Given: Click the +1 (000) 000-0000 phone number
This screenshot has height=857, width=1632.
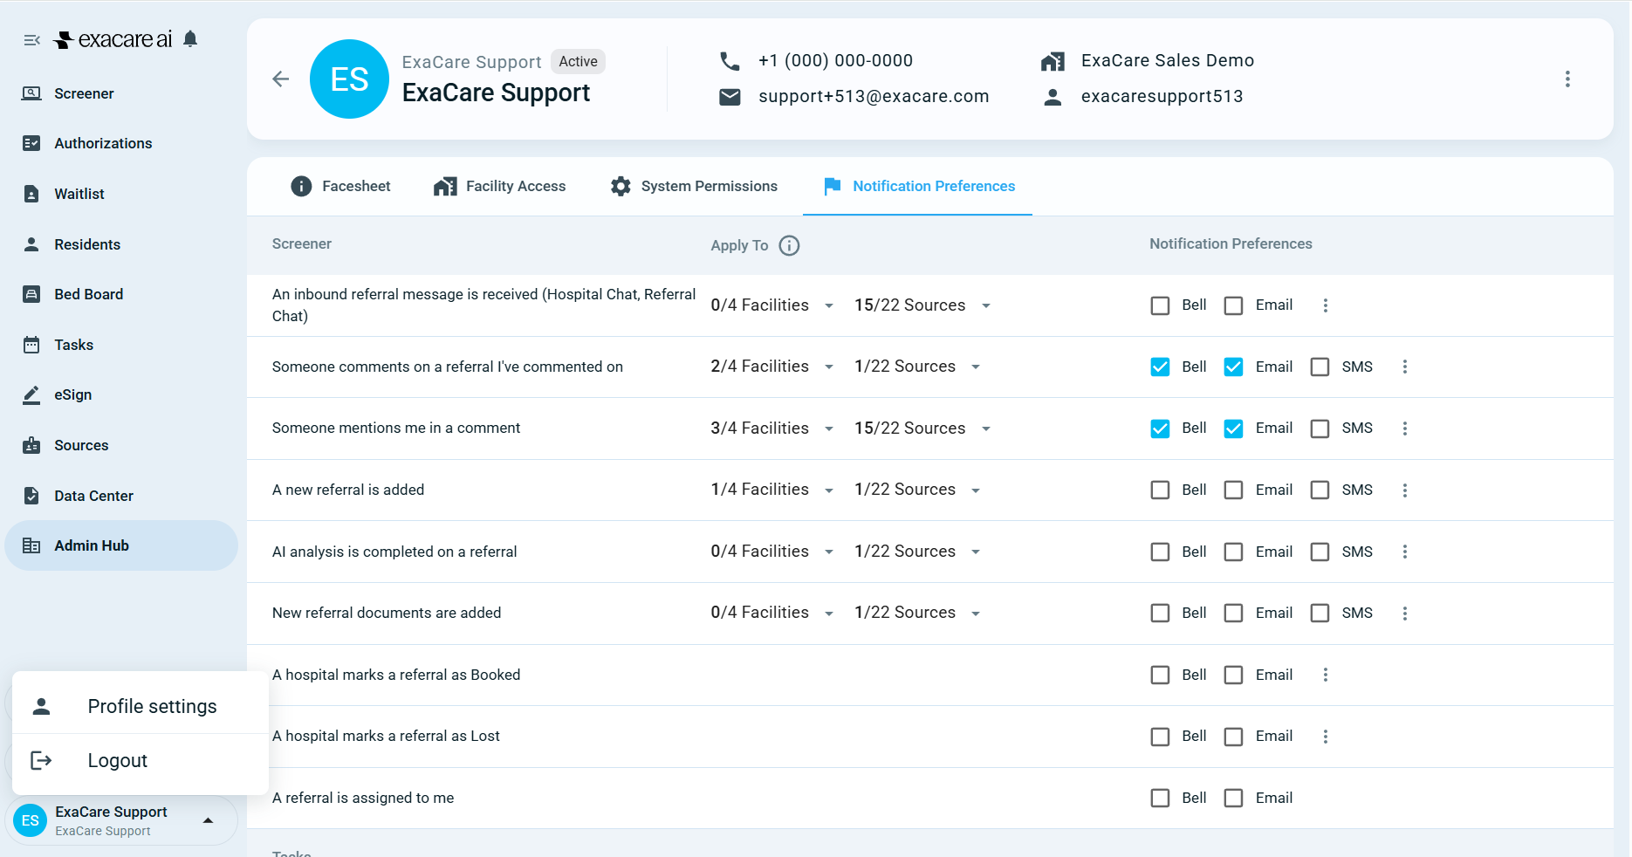Looking at the screenshot, I should 835,60.
